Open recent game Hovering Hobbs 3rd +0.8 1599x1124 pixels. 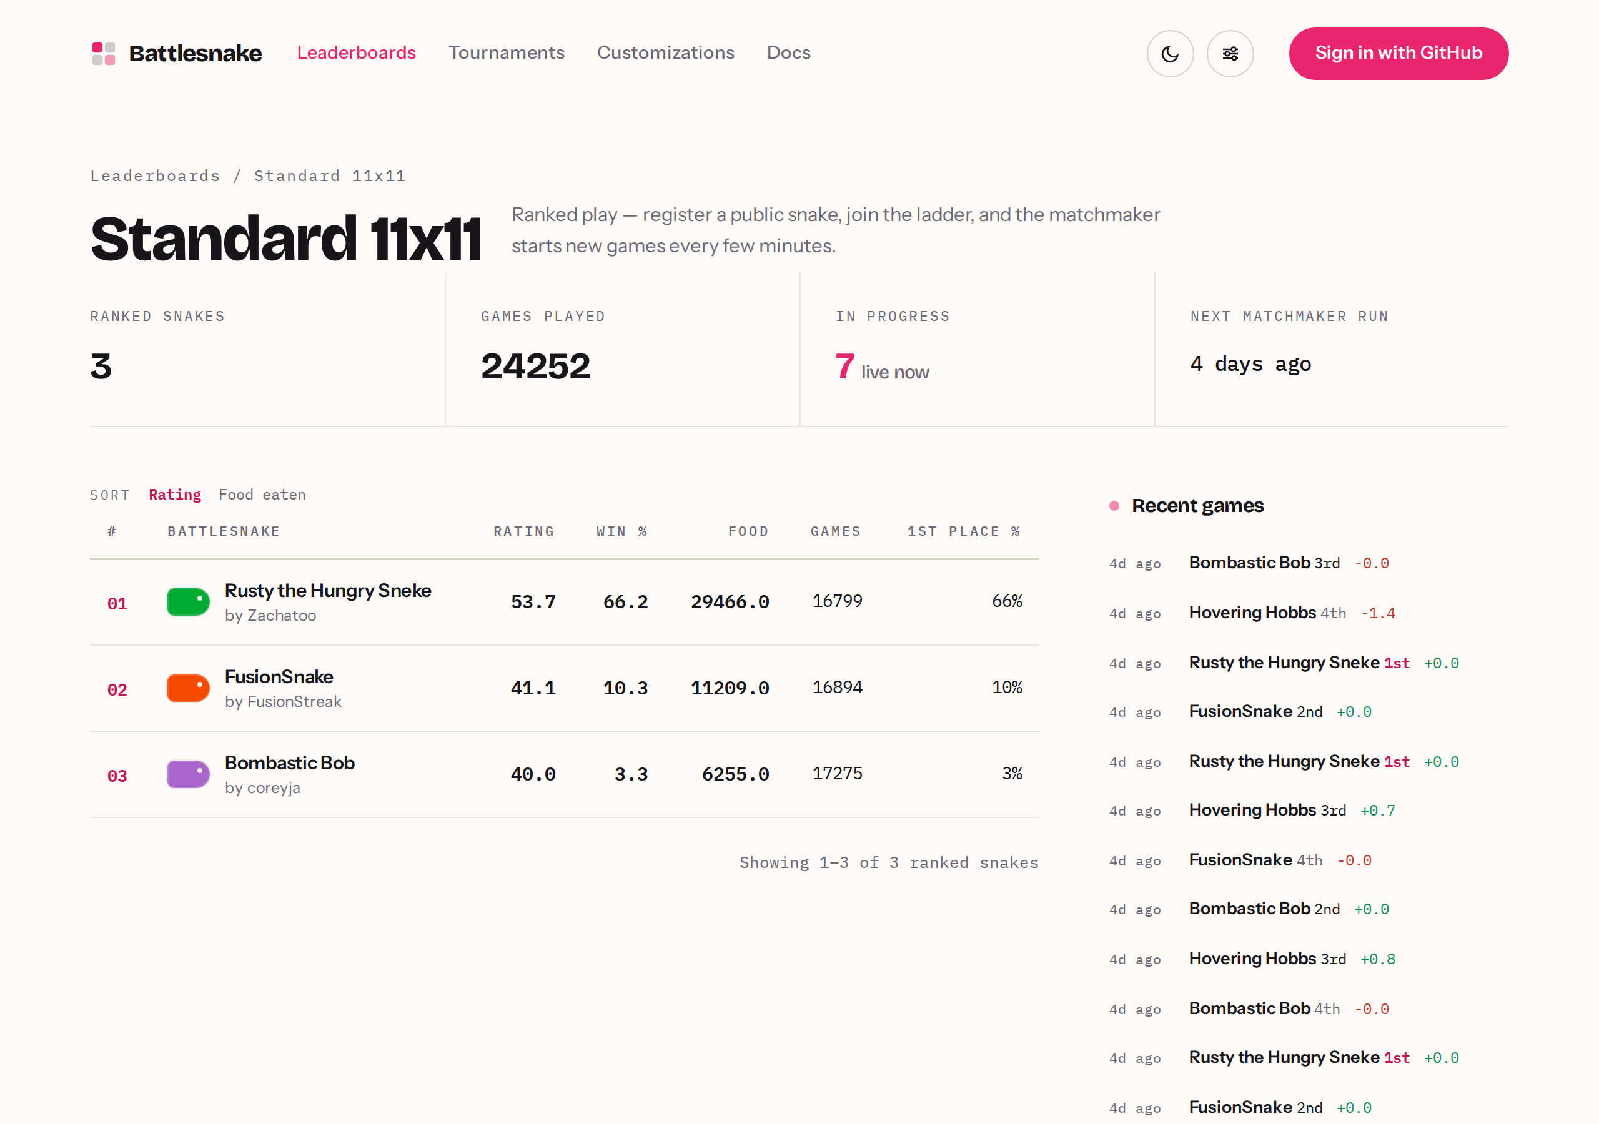(x=1292, y=959)
